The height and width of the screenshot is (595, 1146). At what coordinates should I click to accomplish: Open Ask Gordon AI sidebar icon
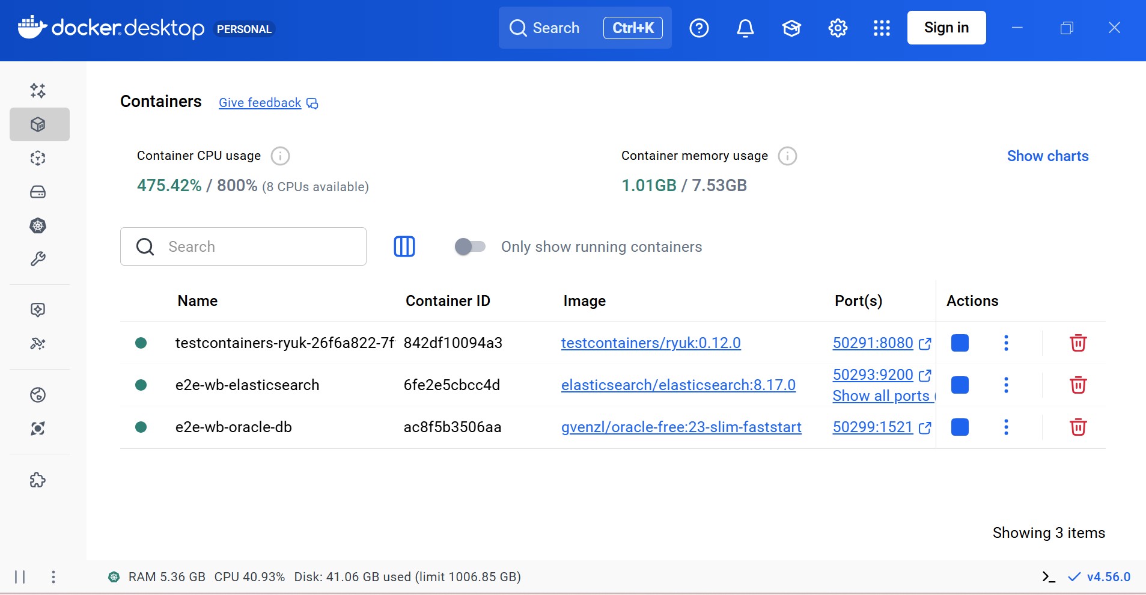point(38,91)
